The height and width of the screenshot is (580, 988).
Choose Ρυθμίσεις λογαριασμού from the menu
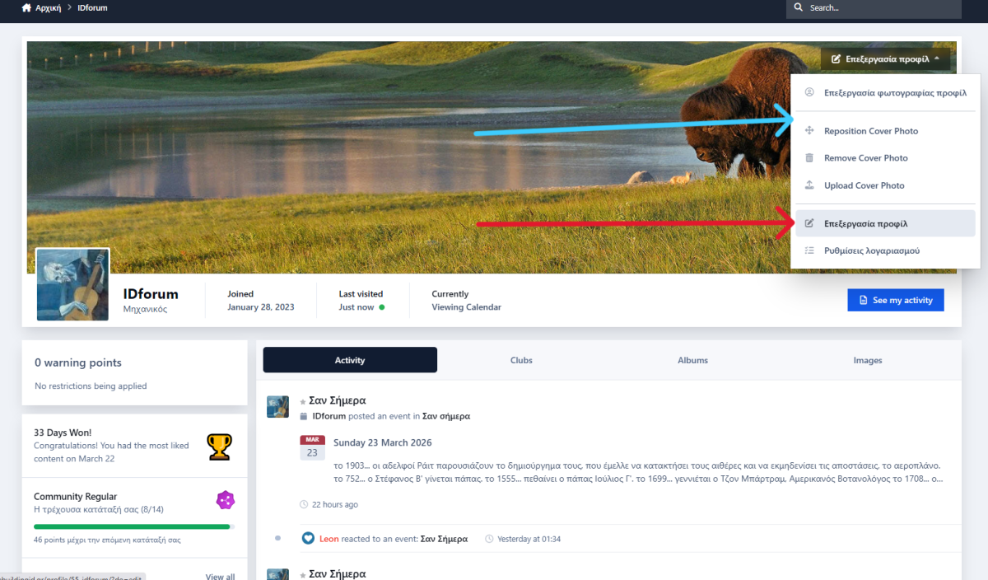[x=871, y=250]
